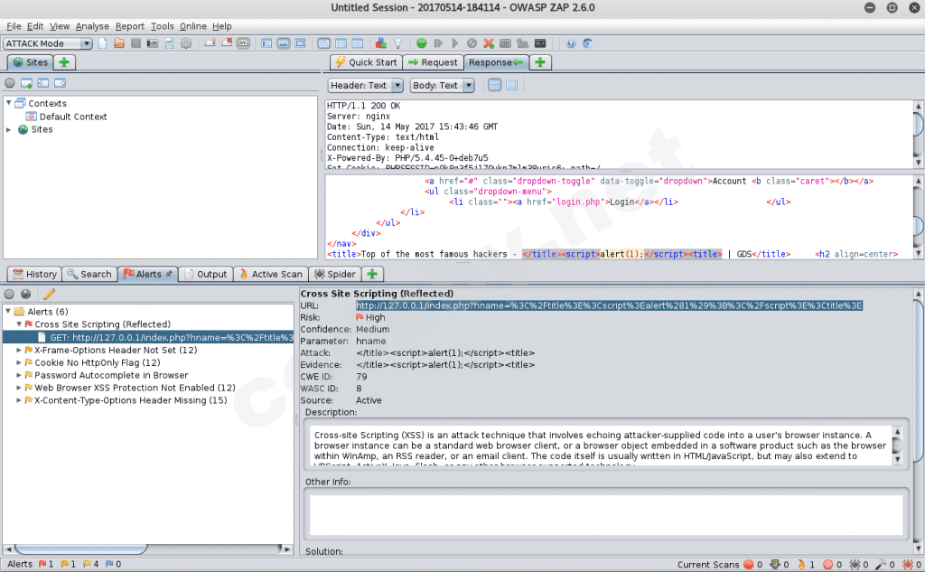Toggle the expand Sites tabs layout button
This screenshot has width=925, height=572.
pos(267,43)
